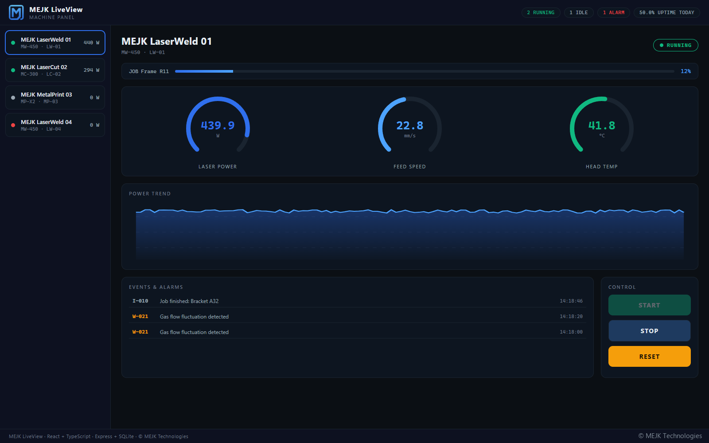Click the START control button
This screenshot has width=709, height=443.
click(649, 305)
